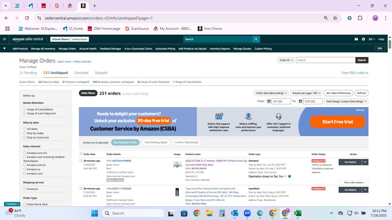The image size is (392, 220).
Task: Open the Order date (descending) sort dropdown
Action: pos(271,93)
